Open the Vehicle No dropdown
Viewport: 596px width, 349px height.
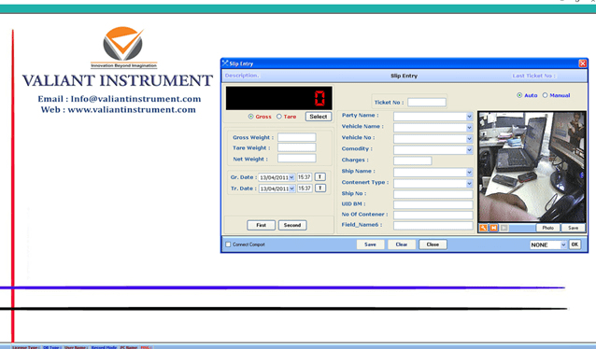[x=470, y=139]
